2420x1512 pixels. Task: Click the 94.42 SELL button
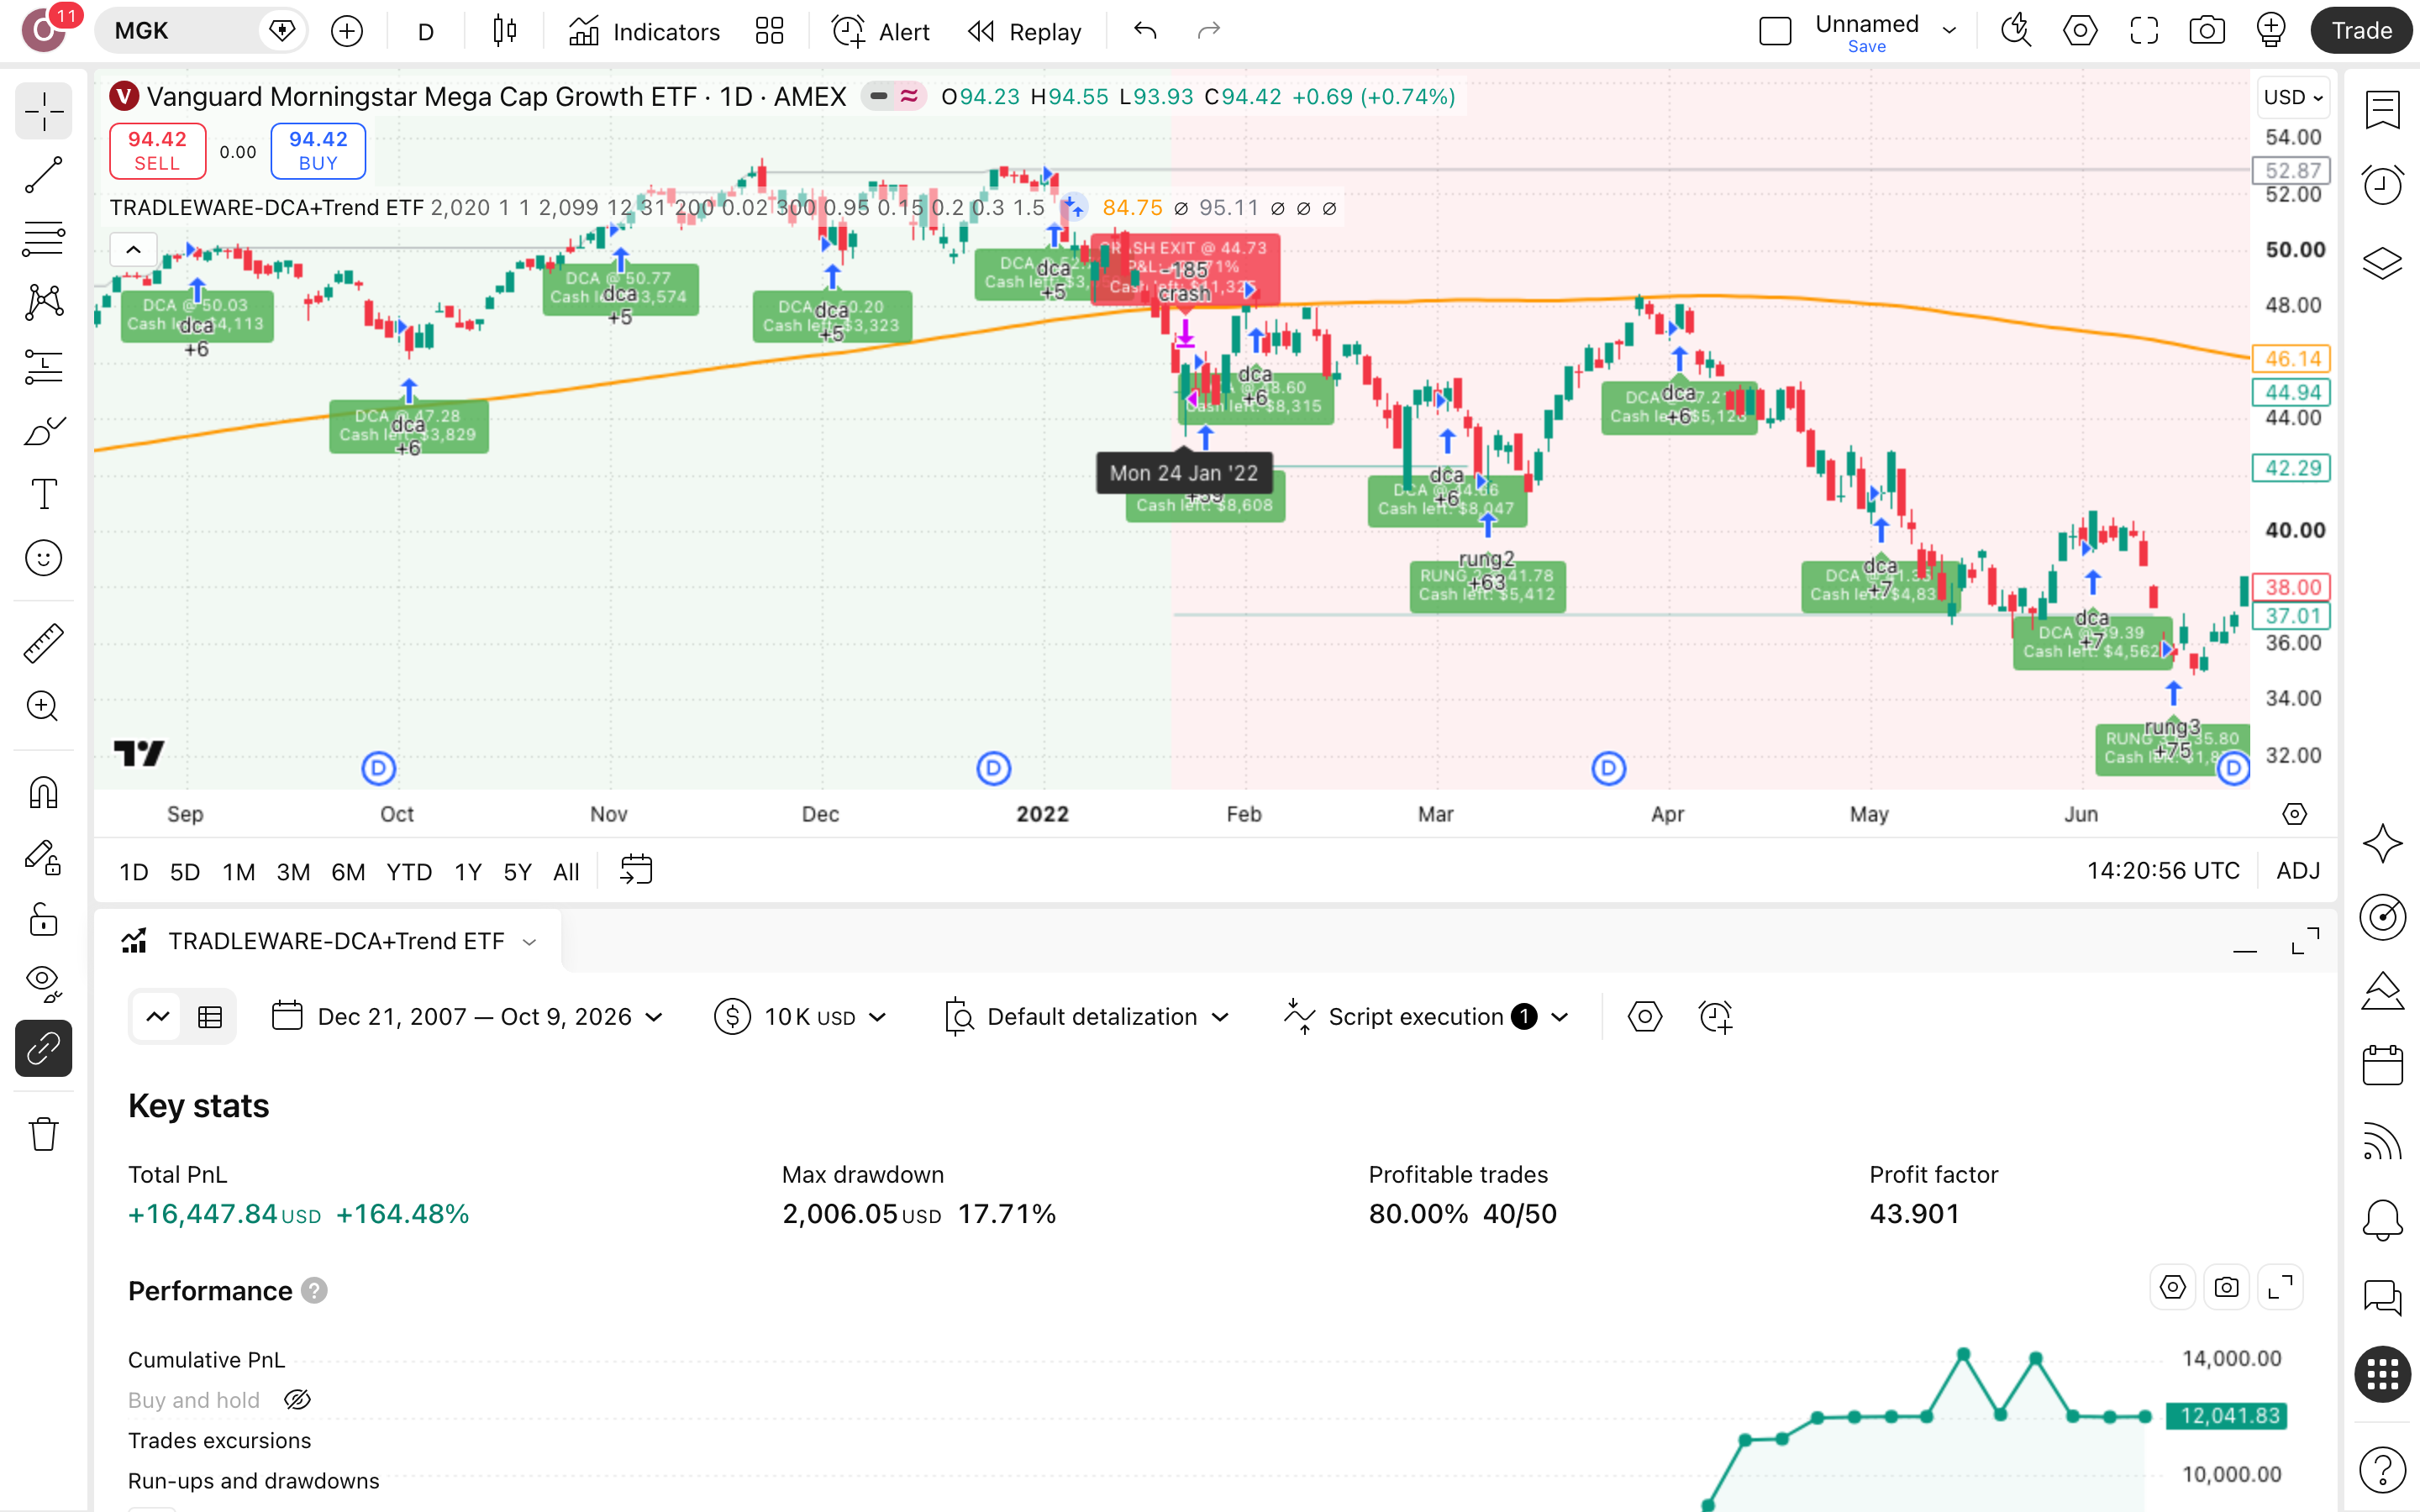pos(157,151)
